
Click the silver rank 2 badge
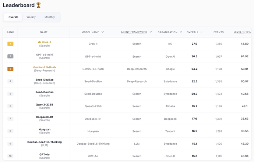(10, 57)
